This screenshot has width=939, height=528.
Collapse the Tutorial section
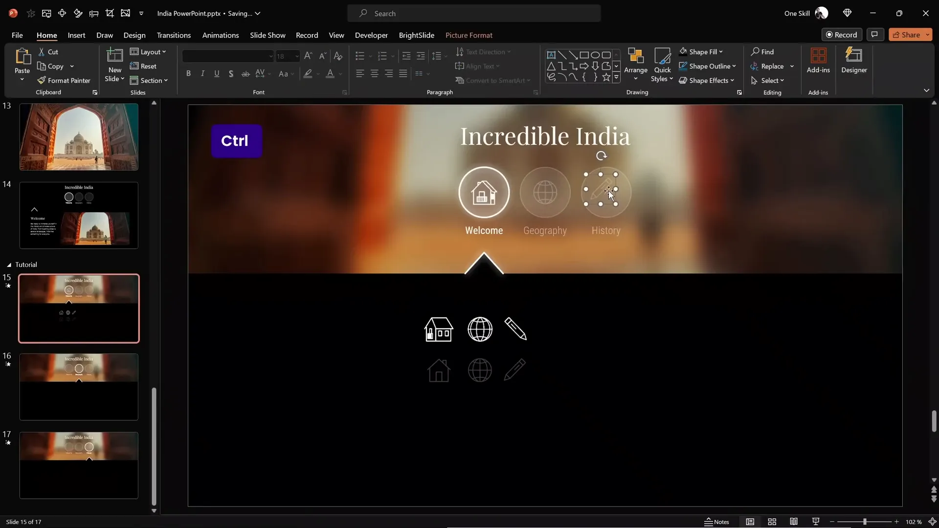[x=9, y=264]
